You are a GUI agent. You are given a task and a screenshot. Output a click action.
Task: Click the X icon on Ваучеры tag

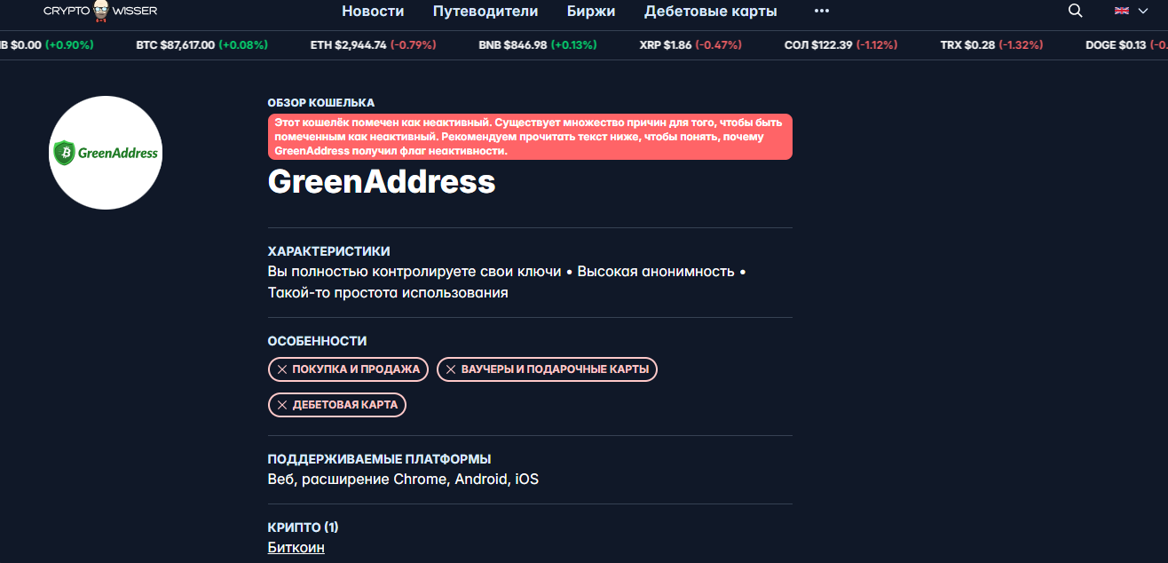tap(451, 369)
